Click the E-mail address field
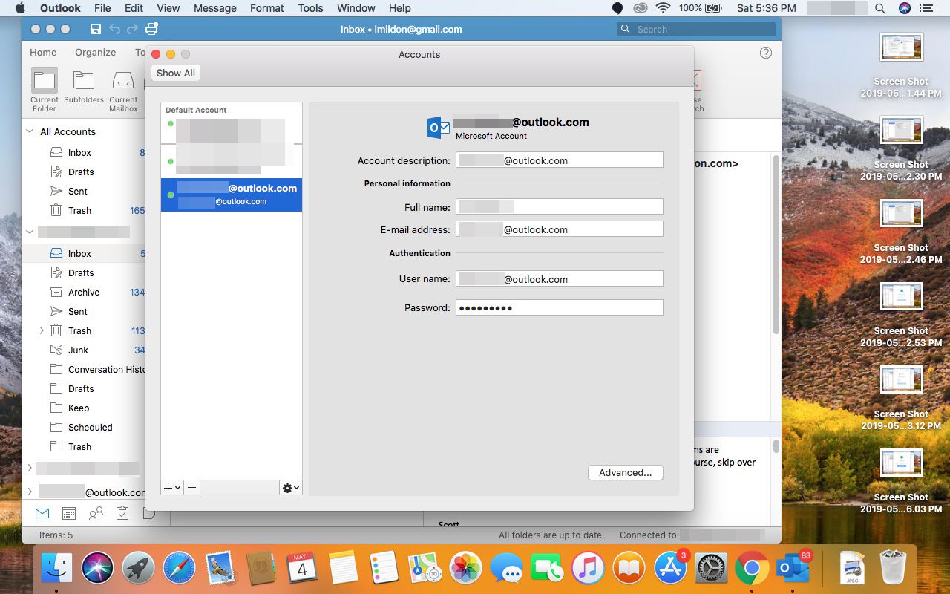The width and height of the screenshot is (950, 594). pyautogui.click(x=559, y=229)
